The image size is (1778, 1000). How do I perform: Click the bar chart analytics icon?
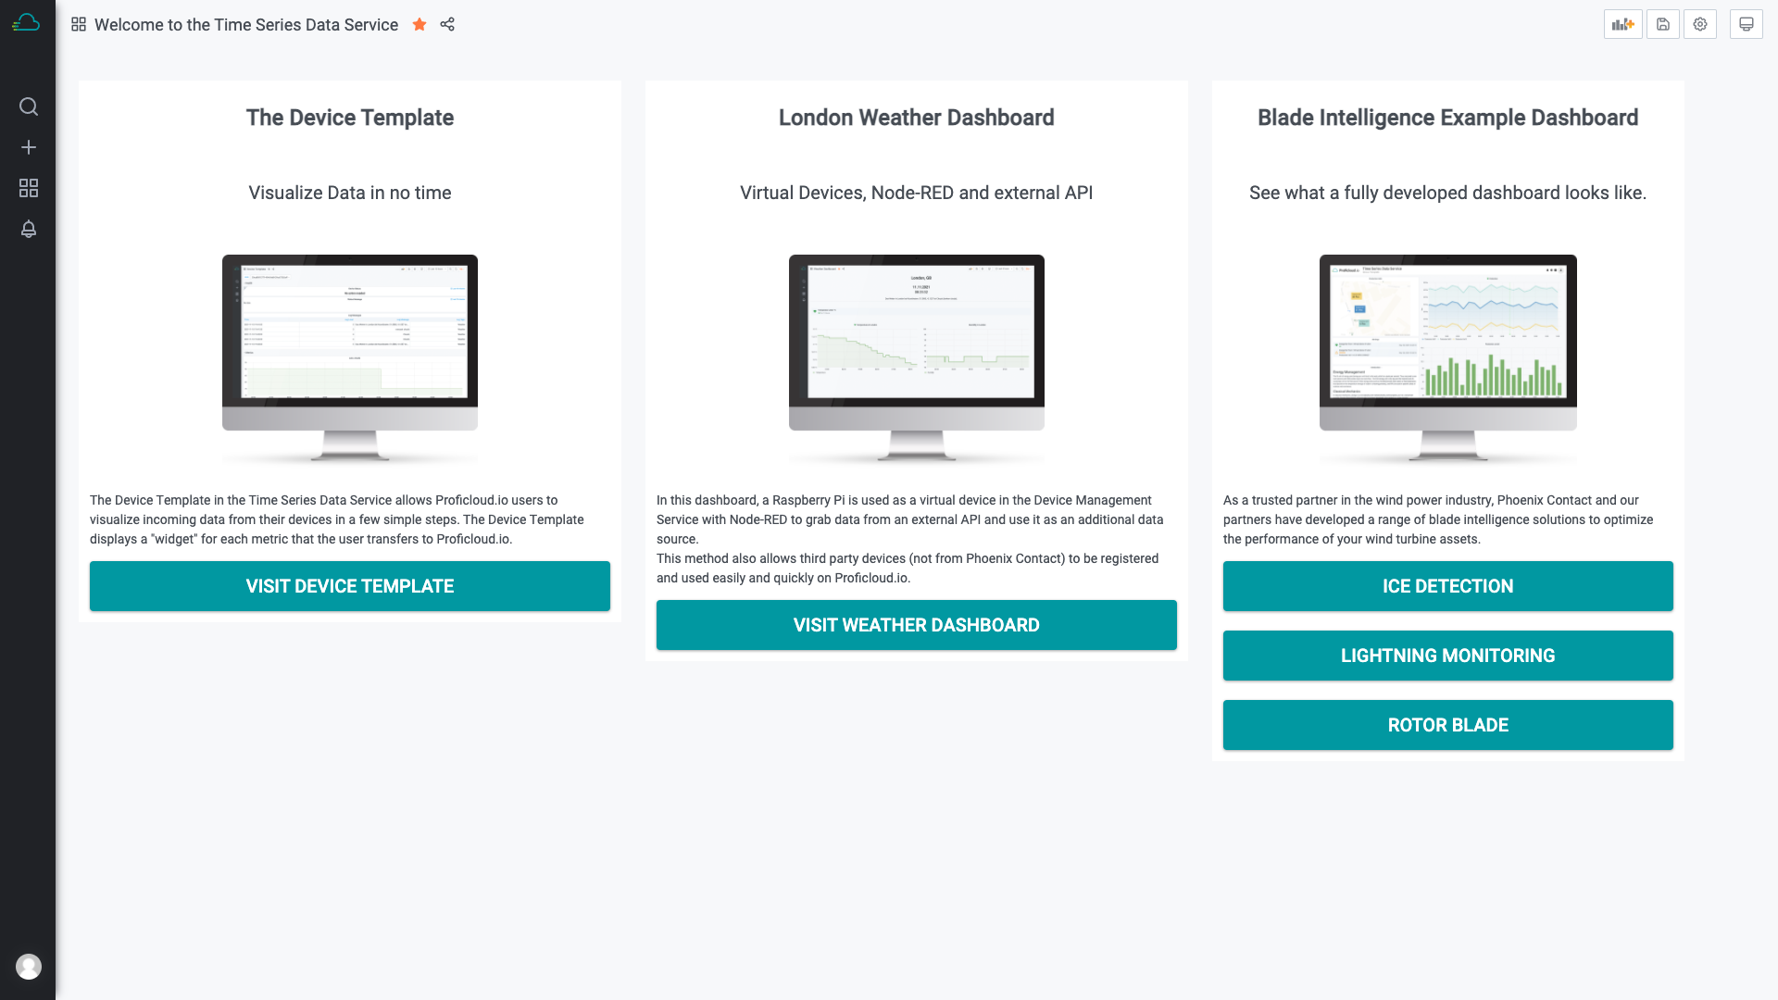[x=1624, y=24]
